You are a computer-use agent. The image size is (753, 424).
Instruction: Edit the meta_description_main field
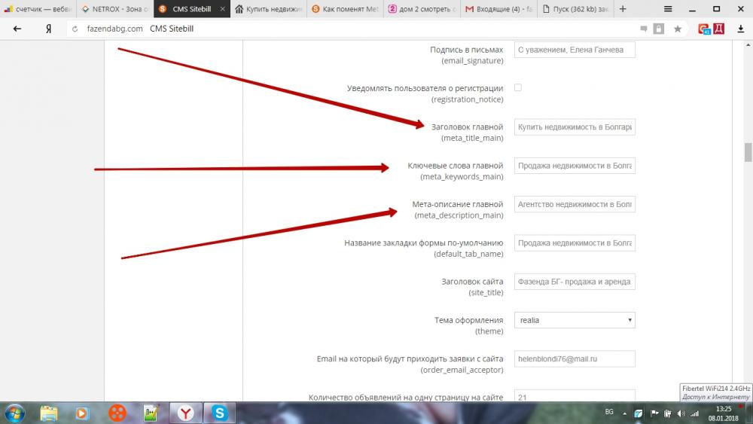[575, 205]
